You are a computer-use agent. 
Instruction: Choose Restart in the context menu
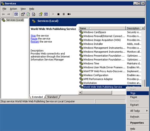(138, 105)
